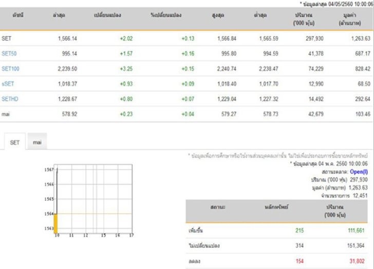374x269 pixels.
Task: Click SET low value 1,565.59
Action: pyautogui.click(x=269, y=39)
